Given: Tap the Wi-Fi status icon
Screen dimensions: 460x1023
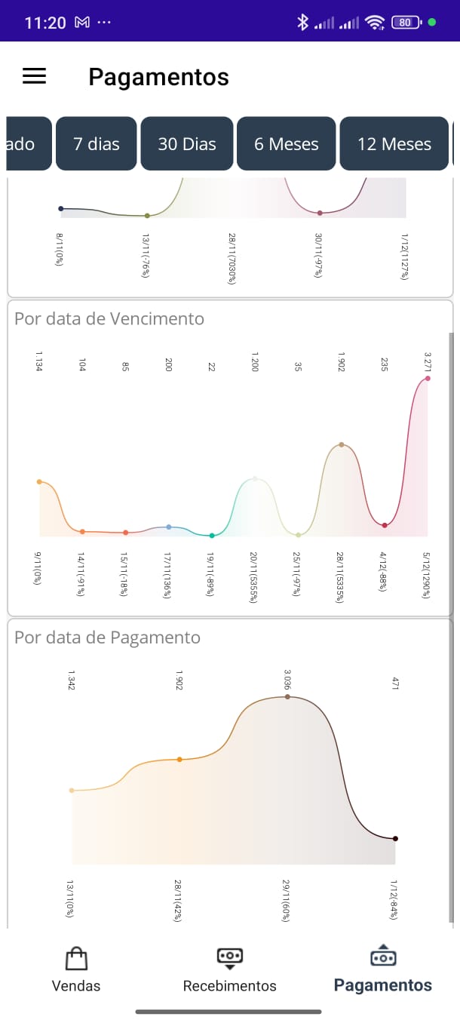Looking at the screenshot, I should (374, 23).
